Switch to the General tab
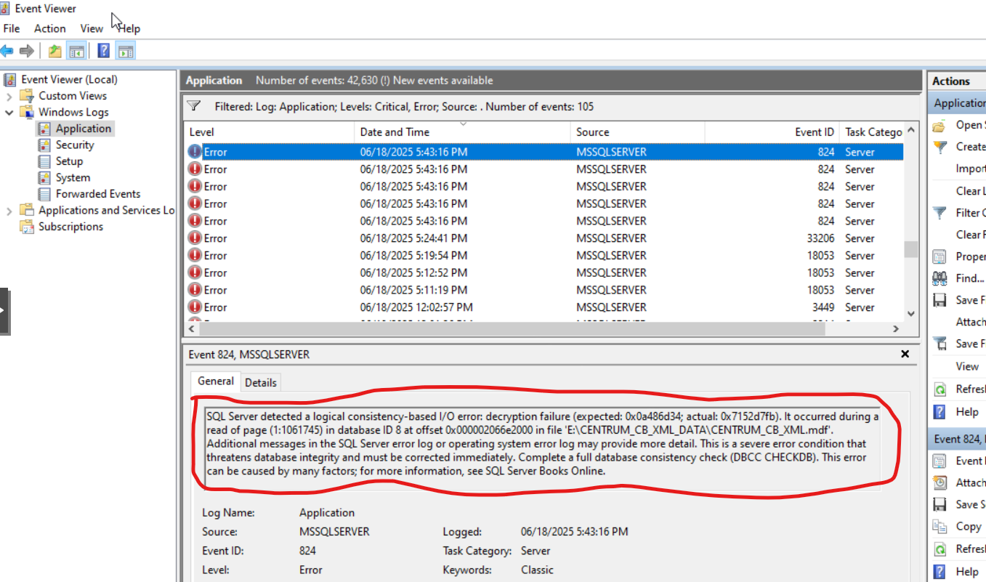This screenshot has width=986, height=582. coord(216,381)
